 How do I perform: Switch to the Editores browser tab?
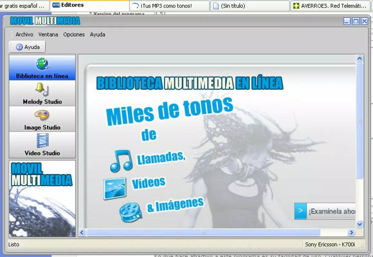click(x=90, y=5)
